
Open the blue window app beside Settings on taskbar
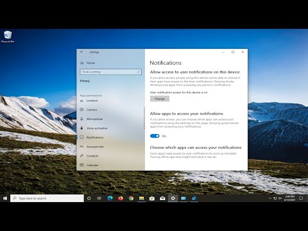184,198
